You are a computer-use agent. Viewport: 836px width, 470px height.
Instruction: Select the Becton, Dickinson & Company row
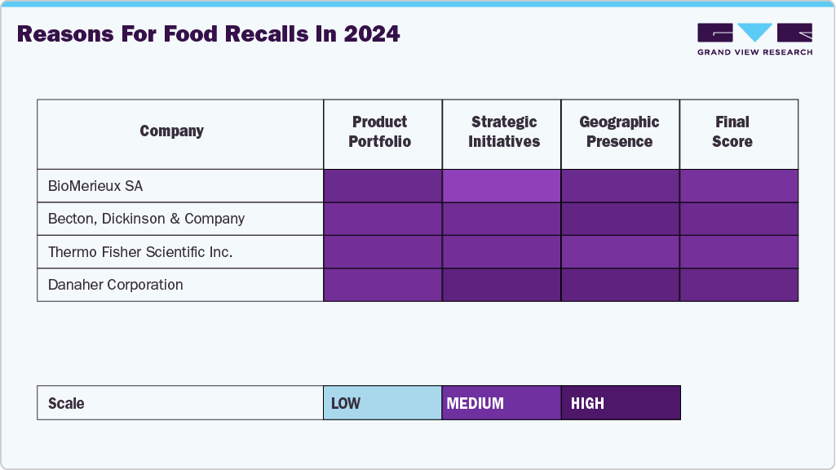click(147, 219)
